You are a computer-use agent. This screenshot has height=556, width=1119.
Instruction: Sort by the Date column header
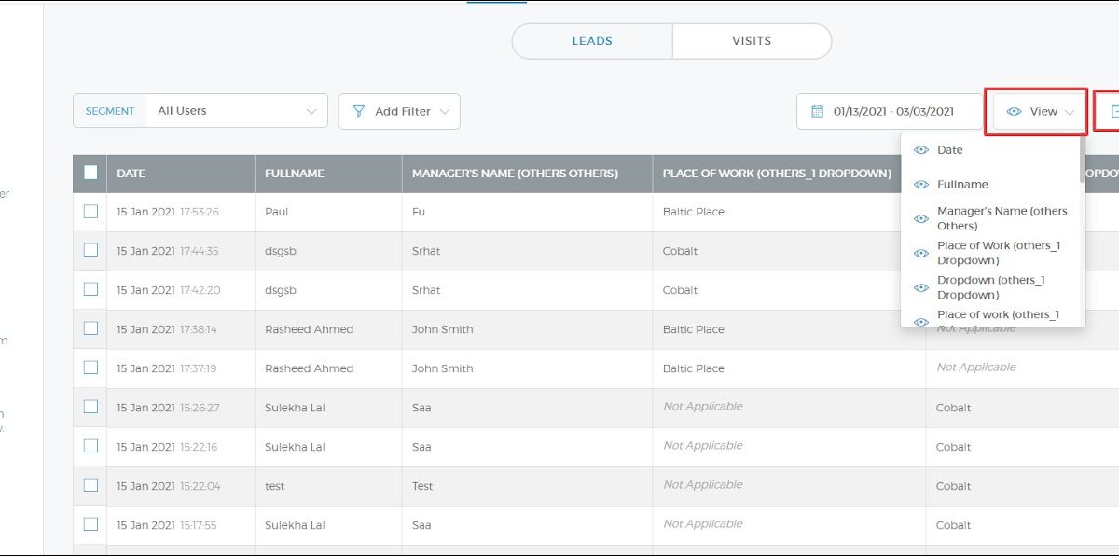tap(131, 174)
